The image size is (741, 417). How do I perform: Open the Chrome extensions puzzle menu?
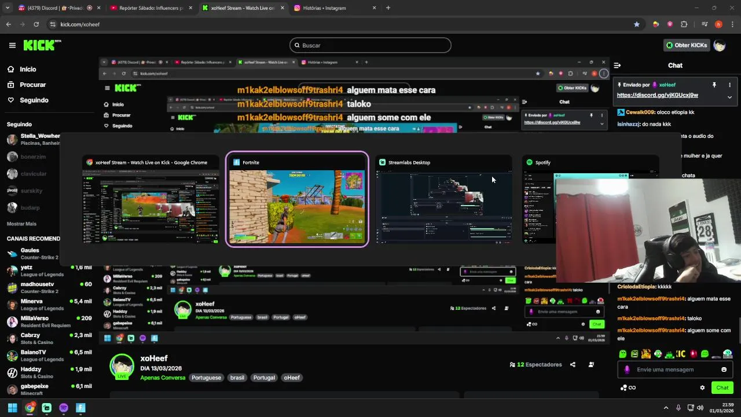tap(684, 24)
